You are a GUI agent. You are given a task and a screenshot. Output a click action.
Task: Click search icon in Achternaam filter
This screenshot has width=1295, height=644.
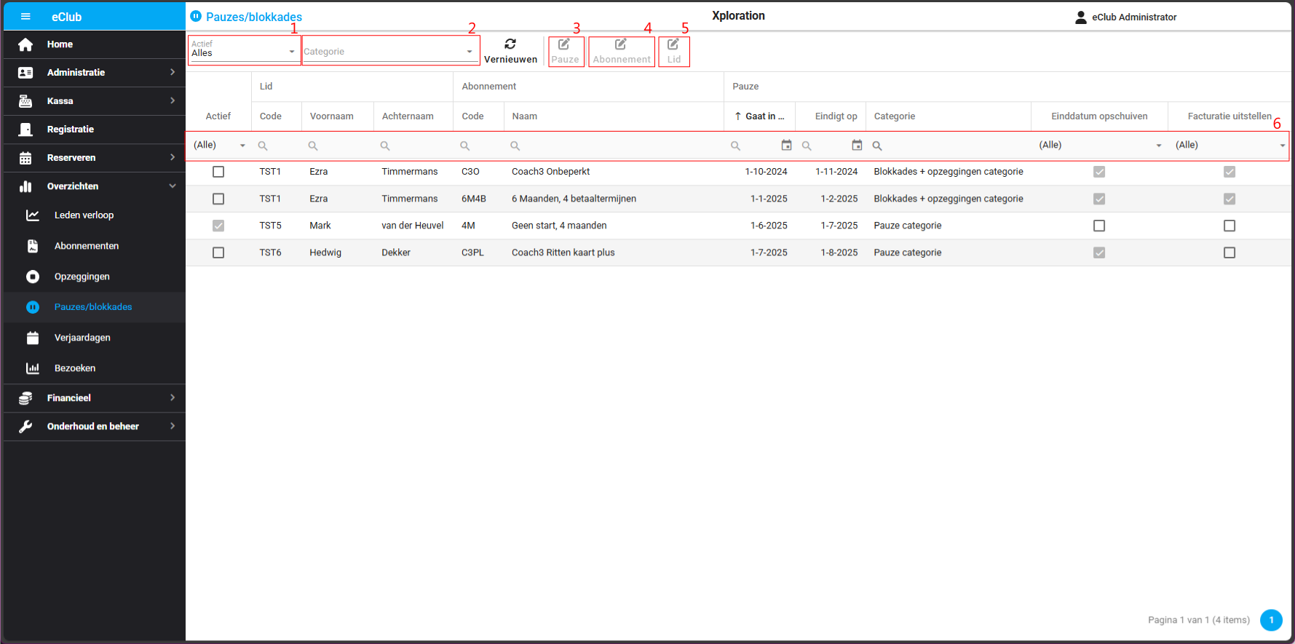pos(385,146)
